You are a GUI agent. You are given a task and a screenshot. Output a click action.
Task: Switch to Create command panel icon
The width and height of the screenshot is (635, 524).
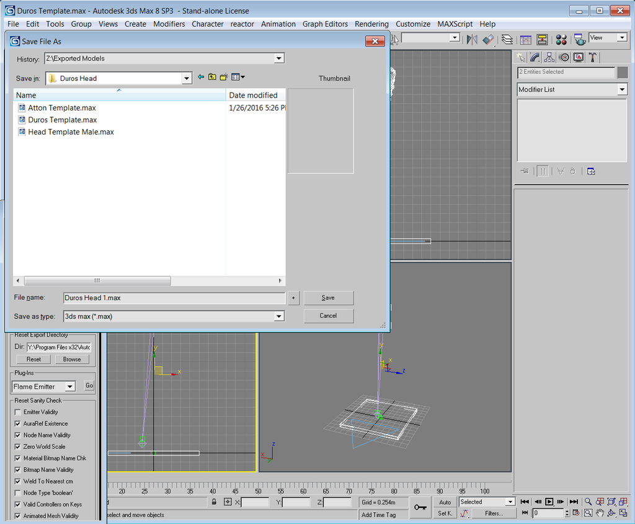click(521, 58)
